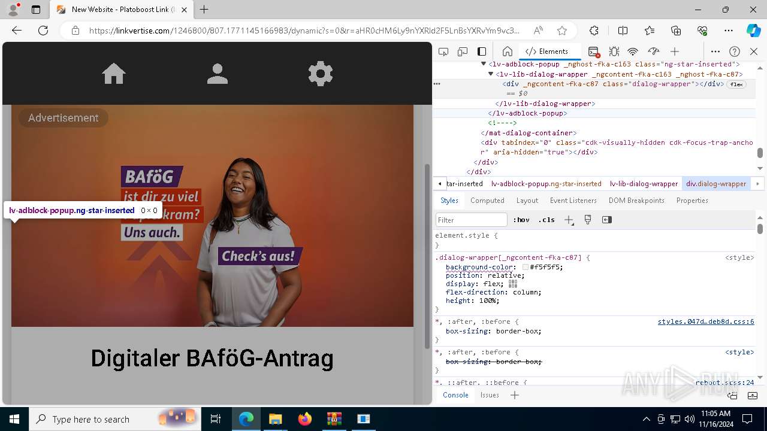Click the Windows taskbar search box
The width and height of the screenshot is (767, 431).
pos(115,419)
